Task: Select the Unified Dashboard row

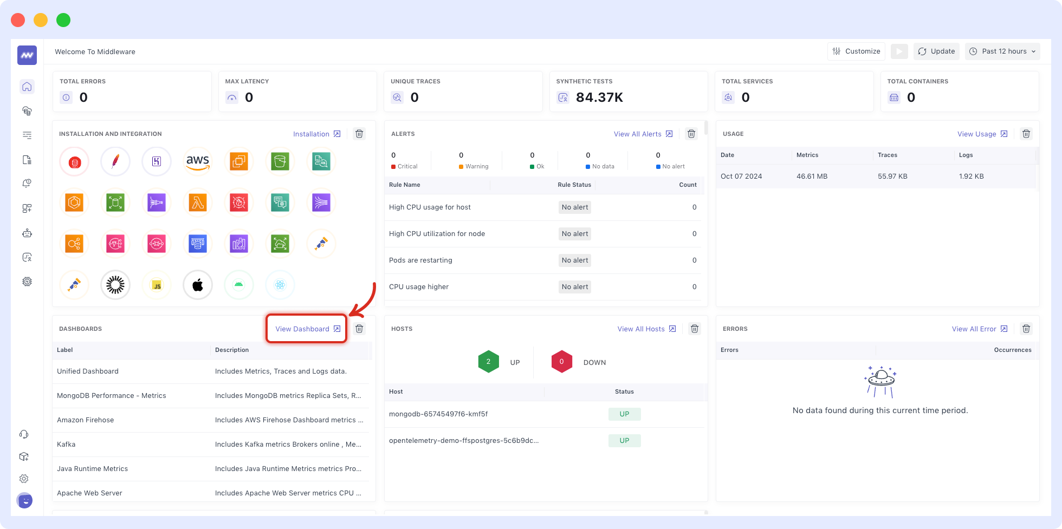Action: coord(87,371)
